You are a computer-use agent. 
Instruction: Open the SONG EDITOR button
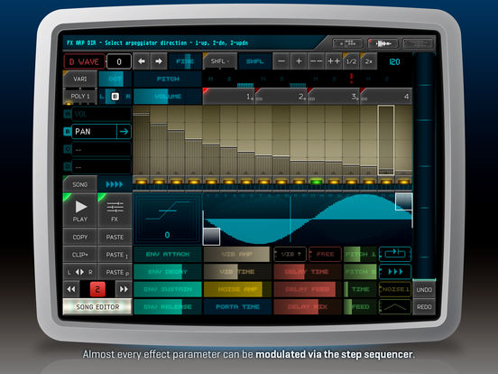coord(97,306)
